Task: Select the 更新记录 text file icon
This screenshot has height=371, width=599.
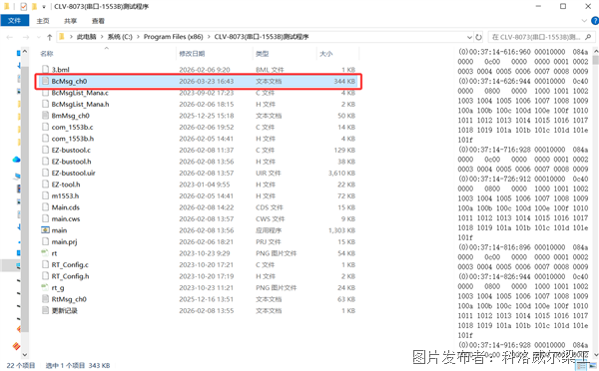Action: click(46, 310)
